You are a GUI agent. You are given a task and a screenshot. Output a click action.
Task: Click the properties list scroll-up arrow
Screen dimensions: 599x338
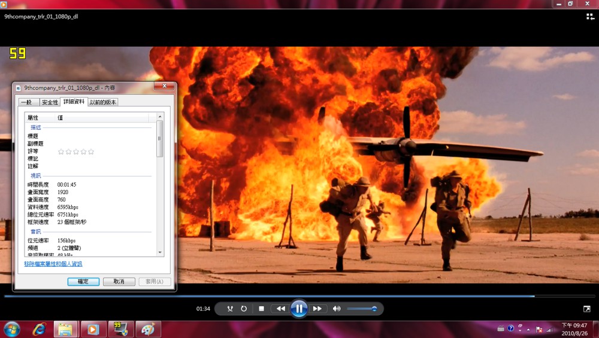point(160,116)
